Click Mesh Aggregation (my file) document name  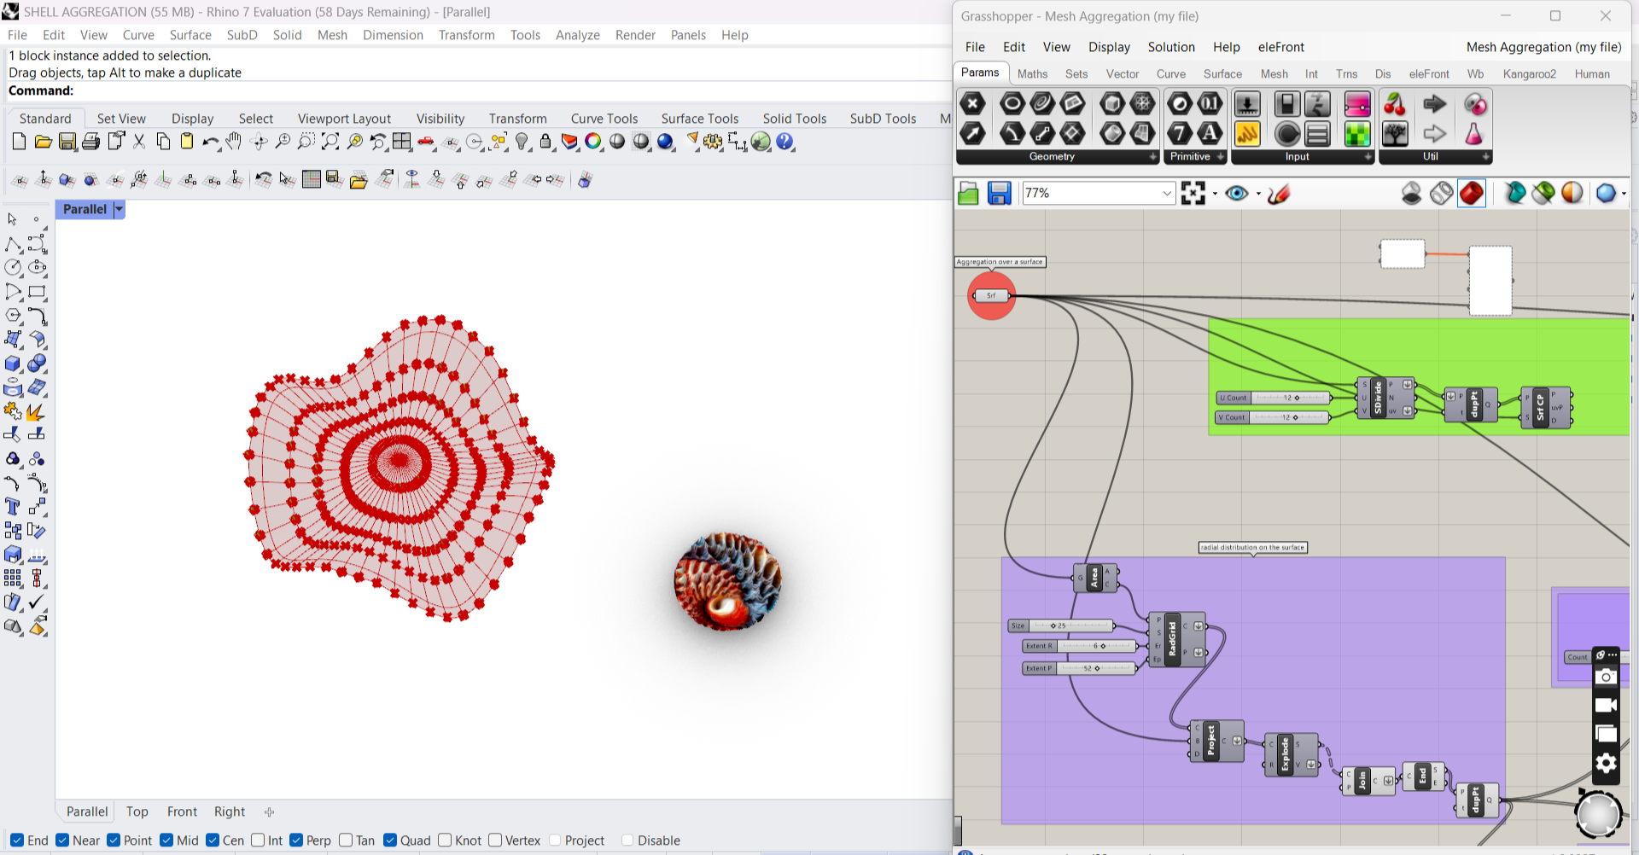[x=1543, y=47]
